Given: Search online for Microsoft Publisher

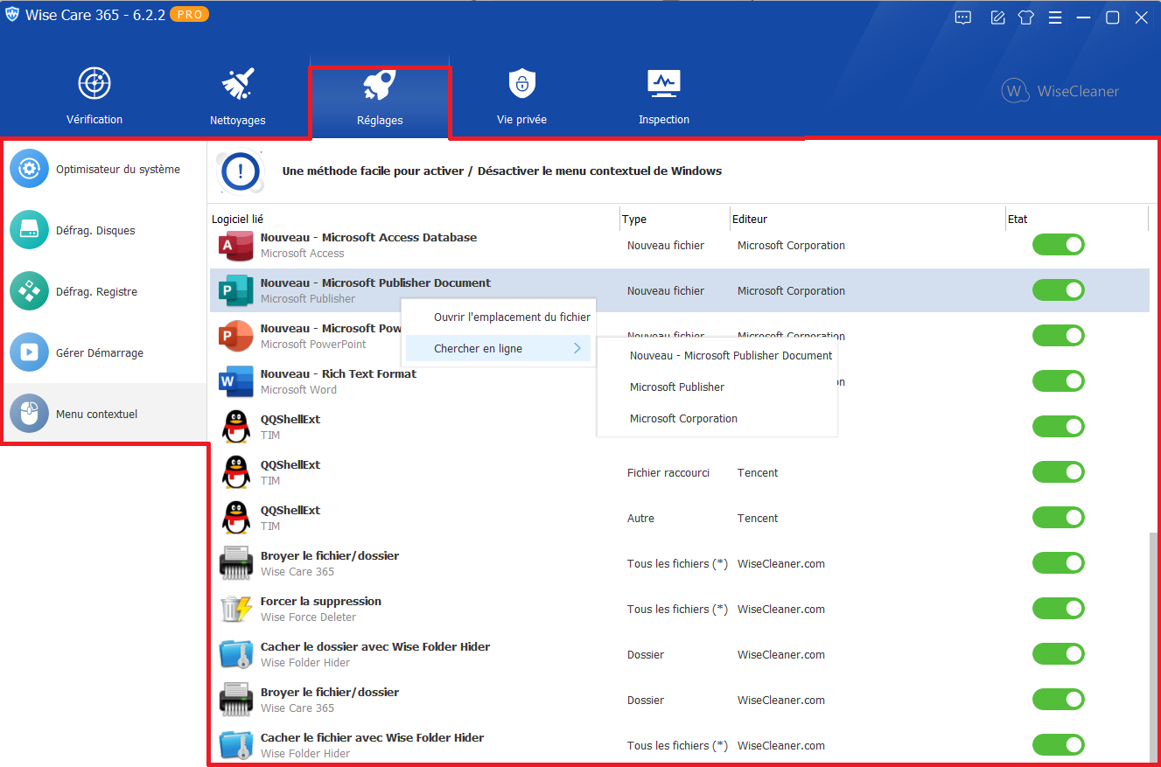Looking at the screenshot, I should point(677,387).
